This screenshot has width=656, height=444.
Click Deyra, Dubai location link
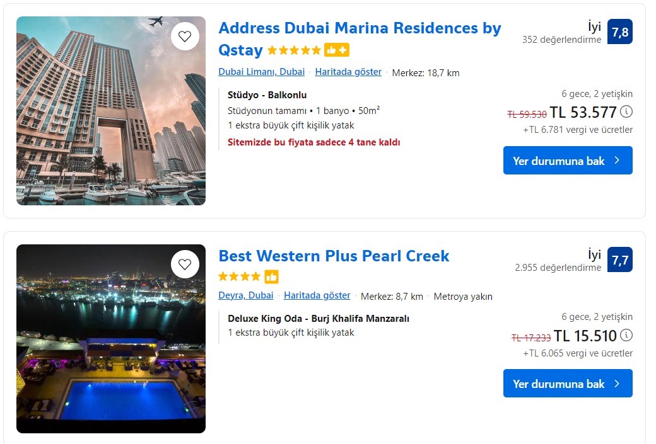(x=246, y=295)
